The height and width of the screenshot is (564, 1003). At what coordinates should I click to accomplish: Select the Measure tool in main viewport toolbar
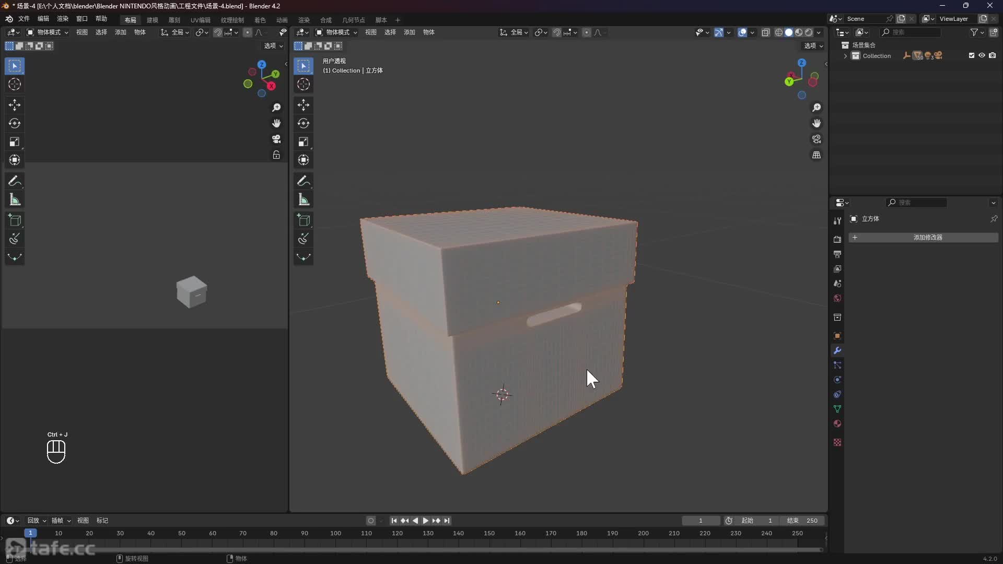[x=304, y=199]
